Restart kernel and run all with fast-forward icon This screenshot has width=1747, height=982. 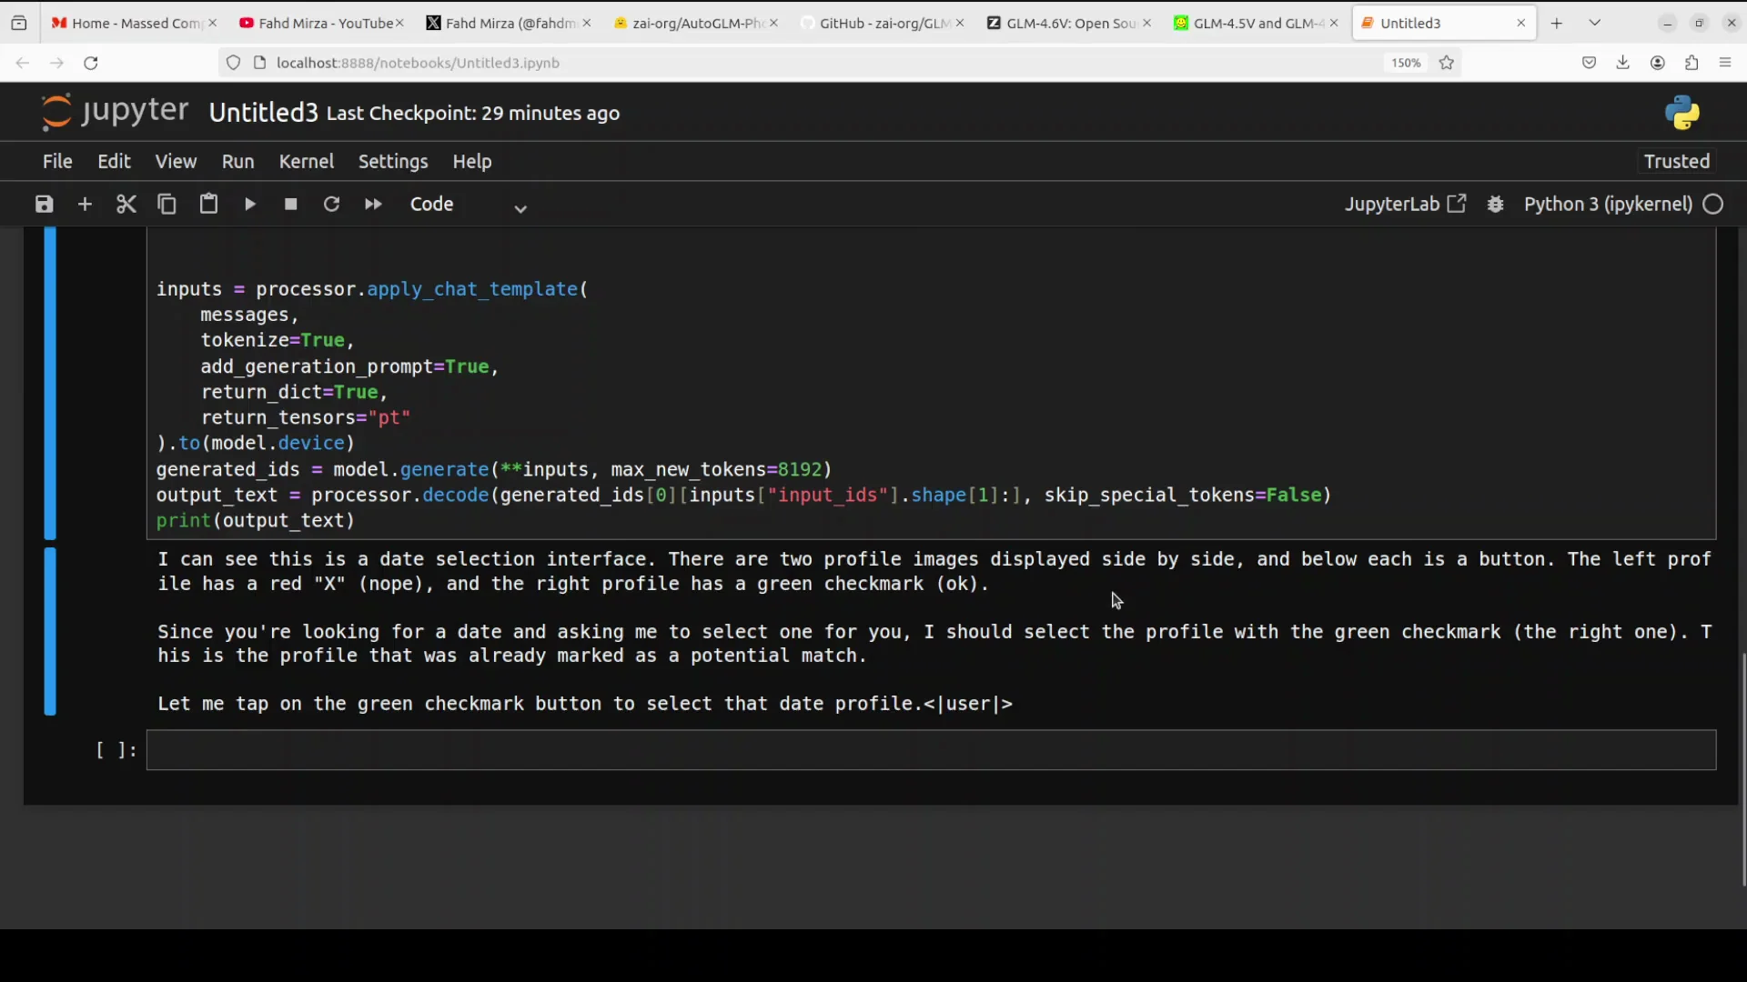[x=373, y=204]
